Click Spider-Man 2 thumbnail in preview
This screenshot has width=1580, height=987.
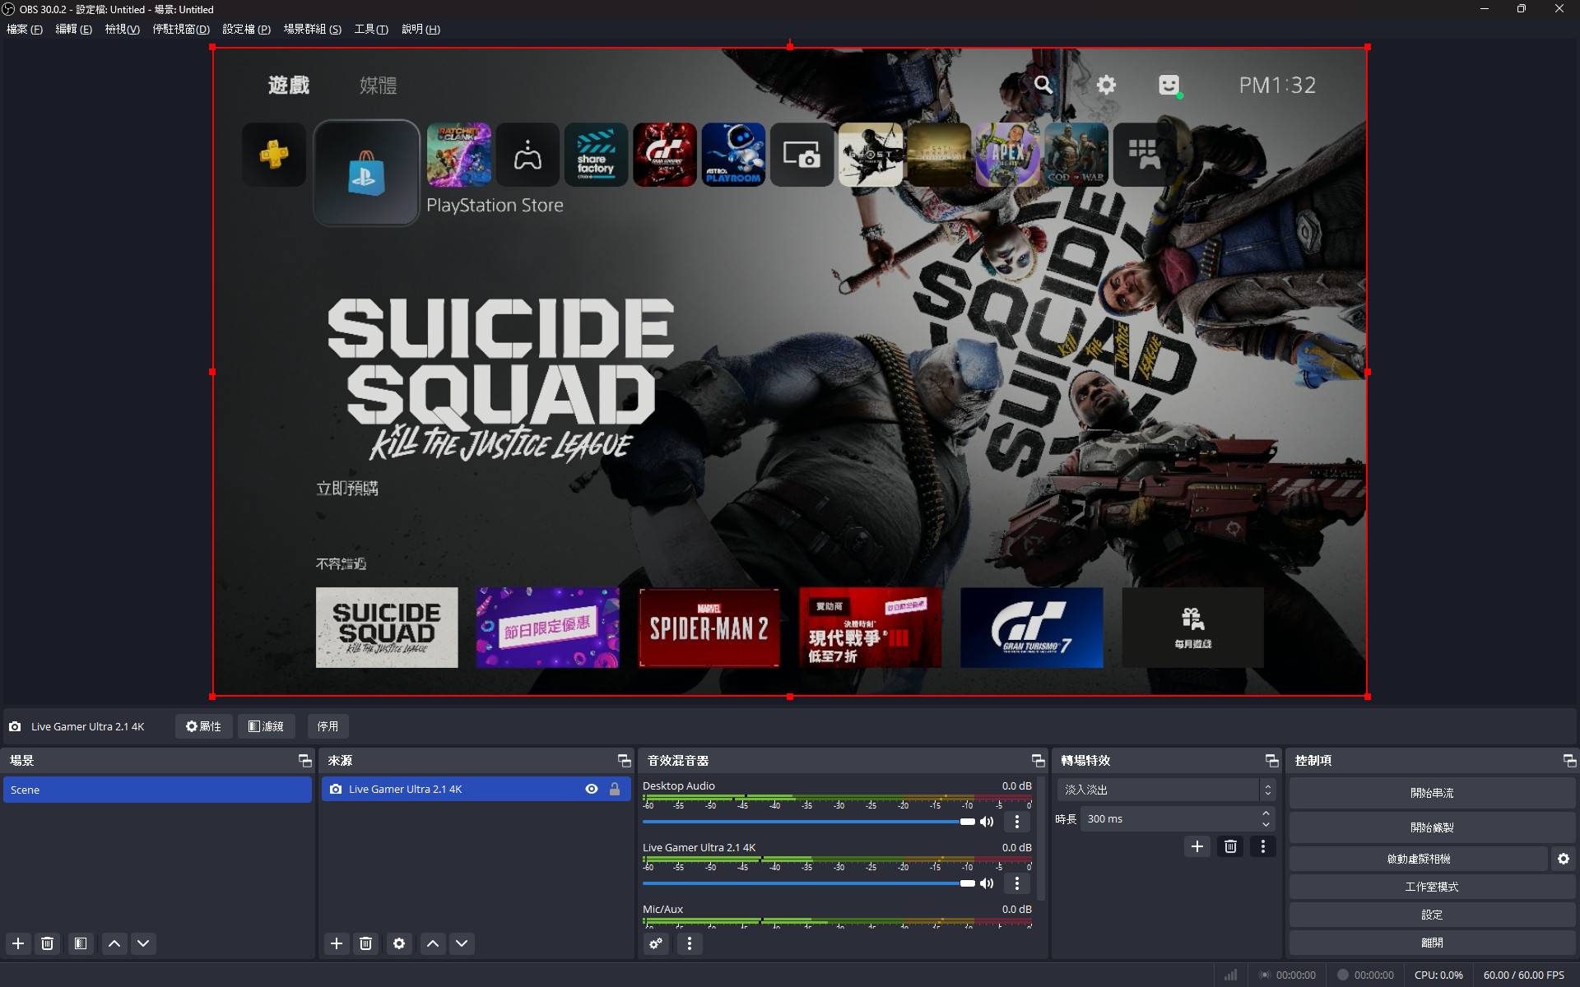click(x=709, y=628)
